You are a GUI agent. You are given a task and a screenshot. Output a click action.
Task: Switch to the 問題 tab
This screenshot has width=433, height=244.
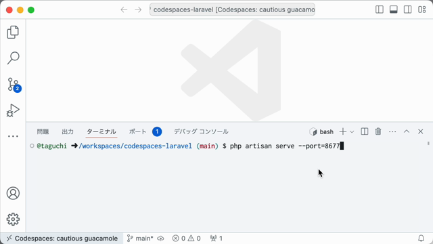pos(43,131)
